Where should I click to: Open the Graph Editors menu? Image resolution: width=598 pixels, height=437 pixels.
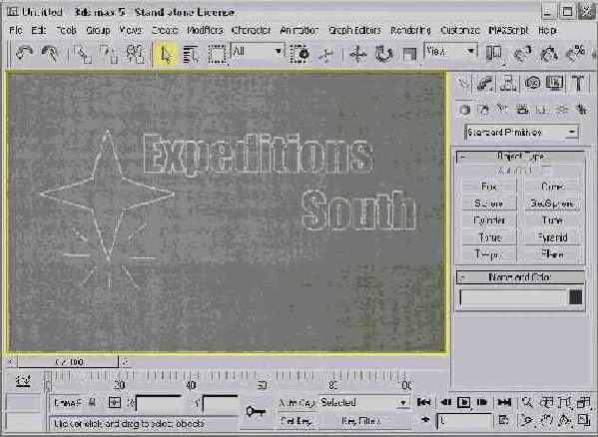(x=354, y=30)
